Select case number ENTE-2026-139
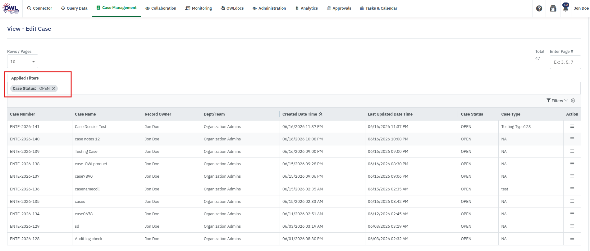Image resolution: width=590 pixels, height=251 pixels. (25, 152)
